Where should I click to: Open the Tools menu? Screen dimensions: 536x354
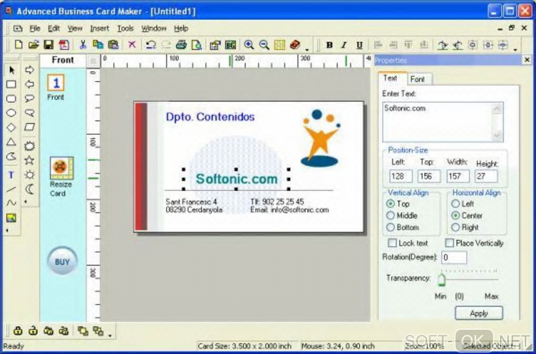point(126,29)
